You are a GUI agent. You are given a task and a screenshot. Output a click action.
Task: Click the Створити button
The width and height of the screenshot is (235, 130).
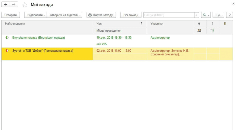(x=10, y=15)
